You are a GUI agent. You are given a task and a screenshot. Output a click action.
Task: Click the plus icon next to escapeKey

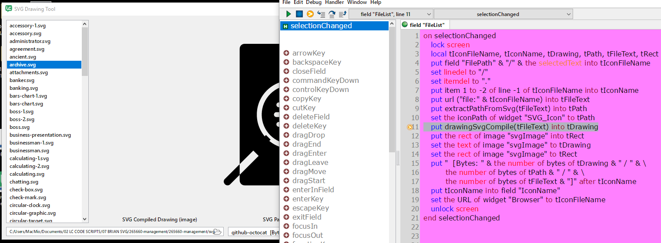pyautogui.click(x=286, y=208)
